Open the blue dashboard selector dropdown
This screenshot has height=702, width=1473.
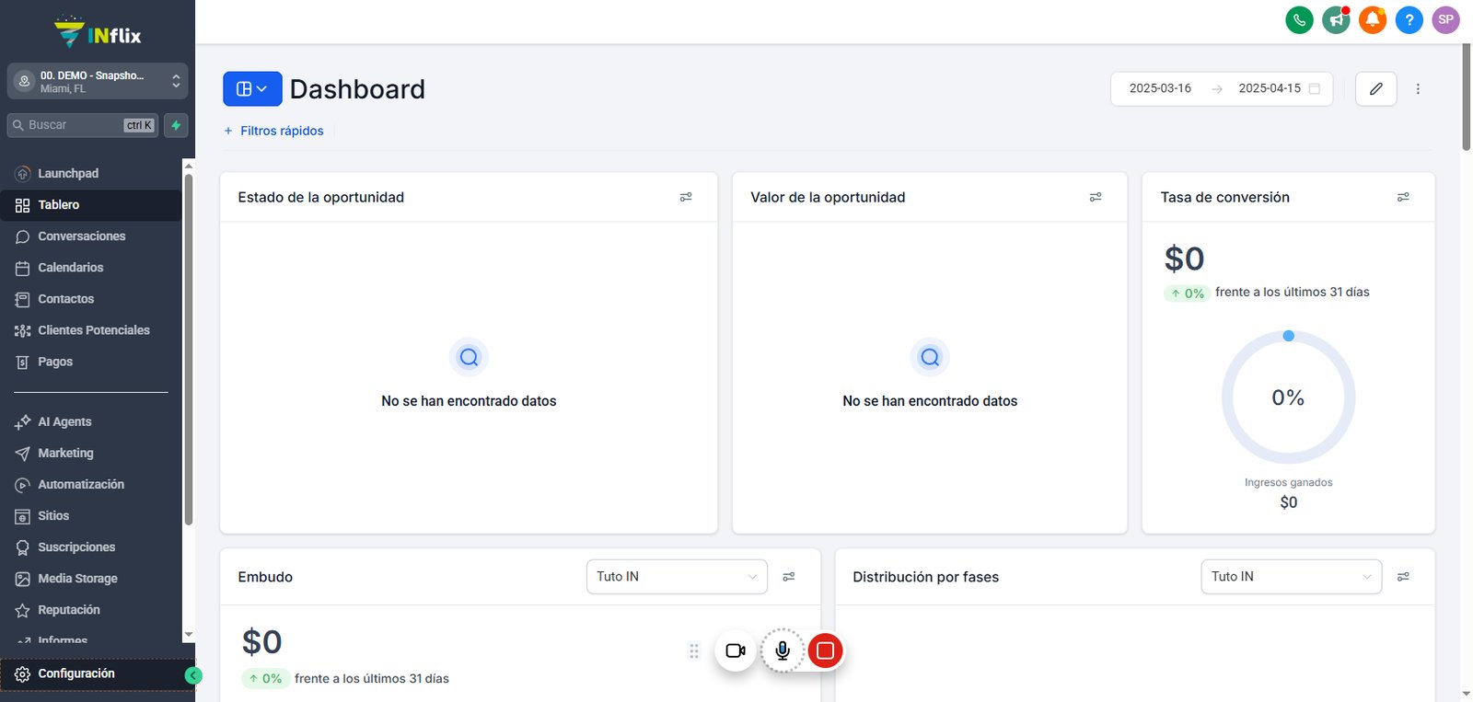(252, 88)
